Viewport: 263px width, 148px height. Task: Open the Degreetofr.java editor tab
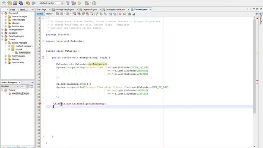pos(90,9)
